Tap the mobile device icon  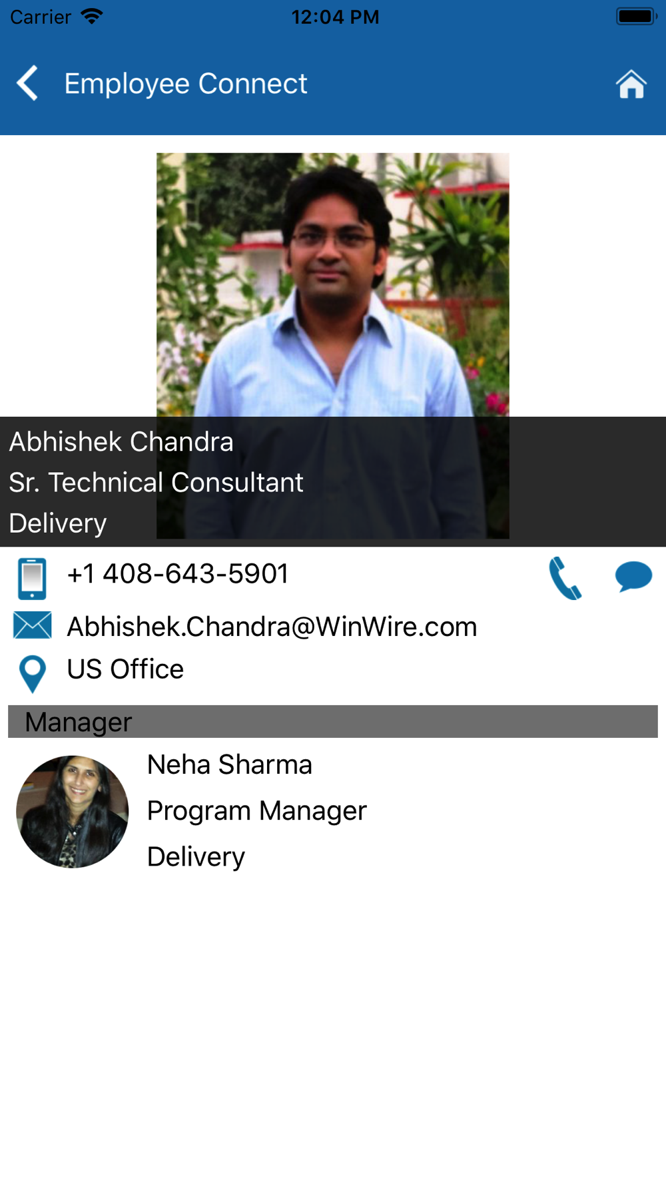click(32, 578)
